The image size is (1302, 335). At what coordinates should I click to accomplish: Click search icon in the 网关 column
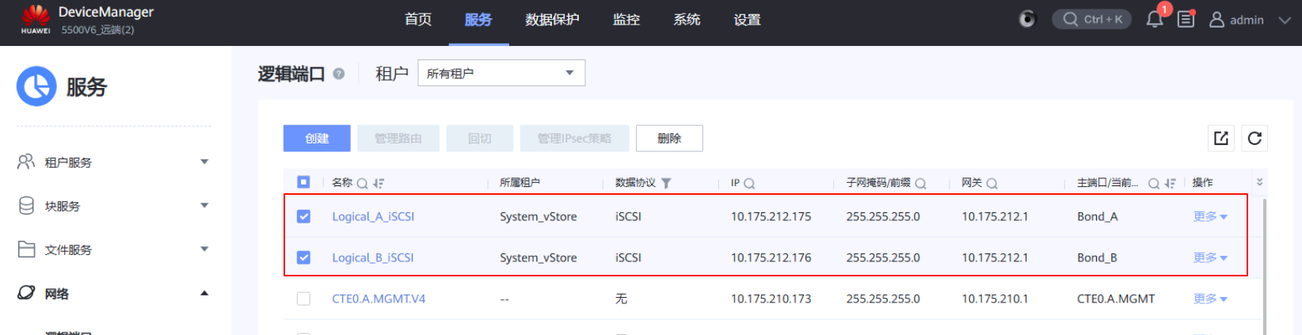(x=992, y=184)
